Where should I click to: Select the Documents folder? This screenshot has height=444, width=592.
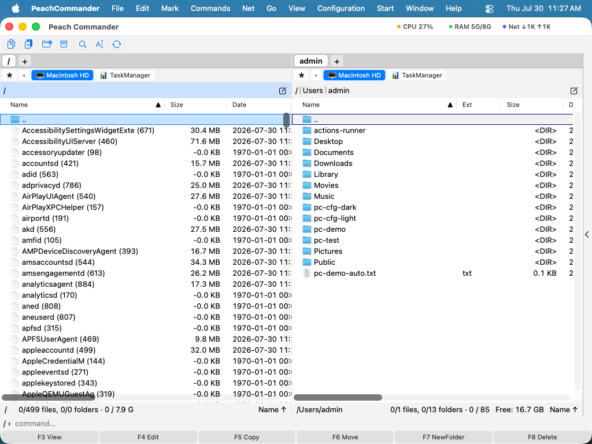432,152
